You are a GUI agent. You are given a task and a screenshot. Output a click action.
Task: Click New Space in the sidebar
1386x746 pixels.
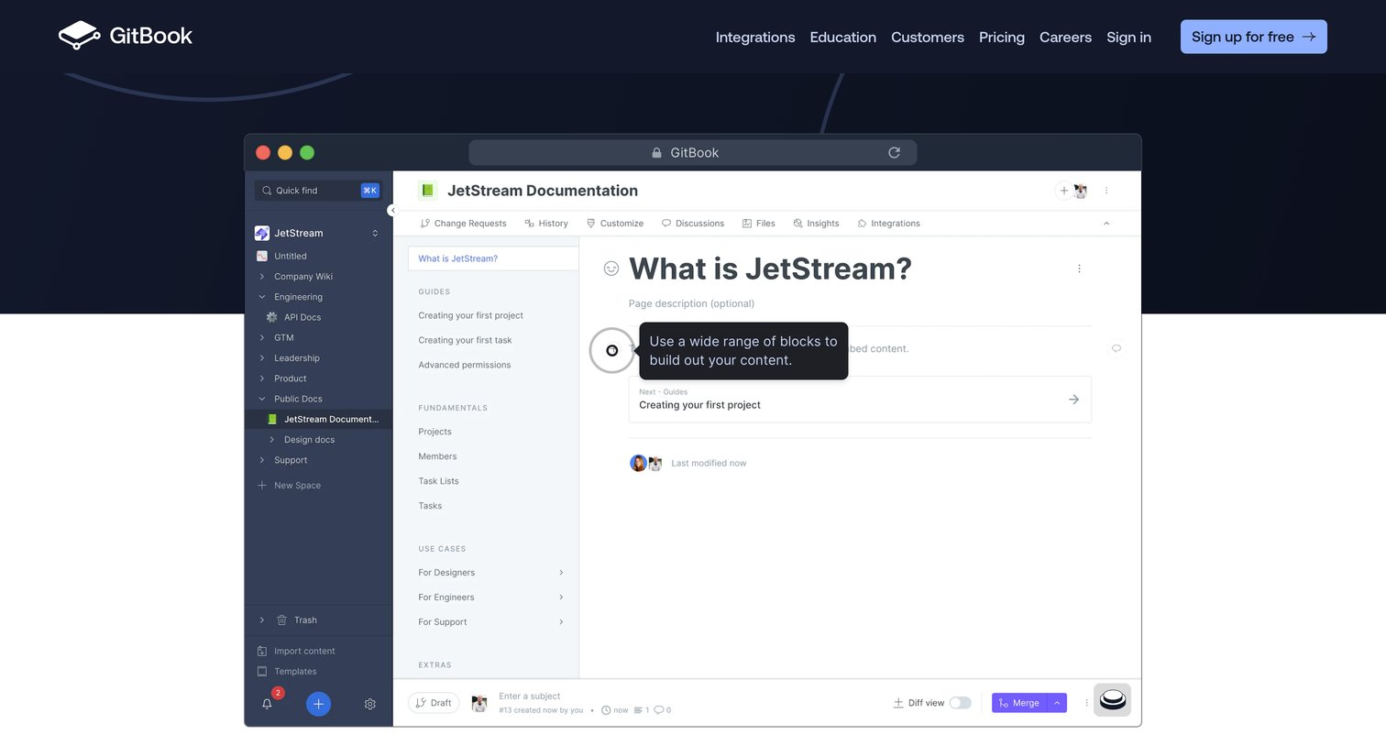290,486
